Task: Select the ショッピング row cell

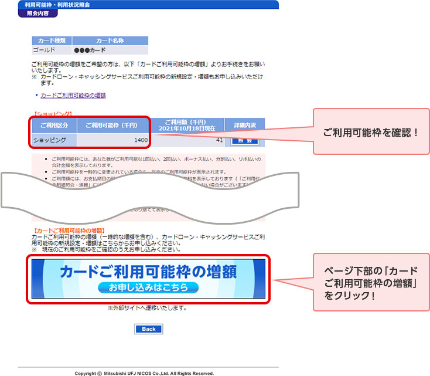Action: coord(54,141)
